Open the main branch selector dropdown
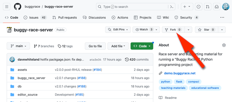Viewport: 232px width, 102px height. click(18, 46)
